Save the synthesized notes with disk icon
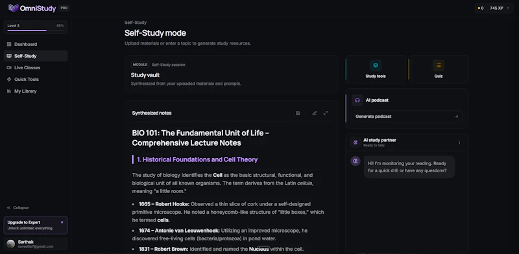Viewport: 519px width, 254px height. click(x=298, y=113)
